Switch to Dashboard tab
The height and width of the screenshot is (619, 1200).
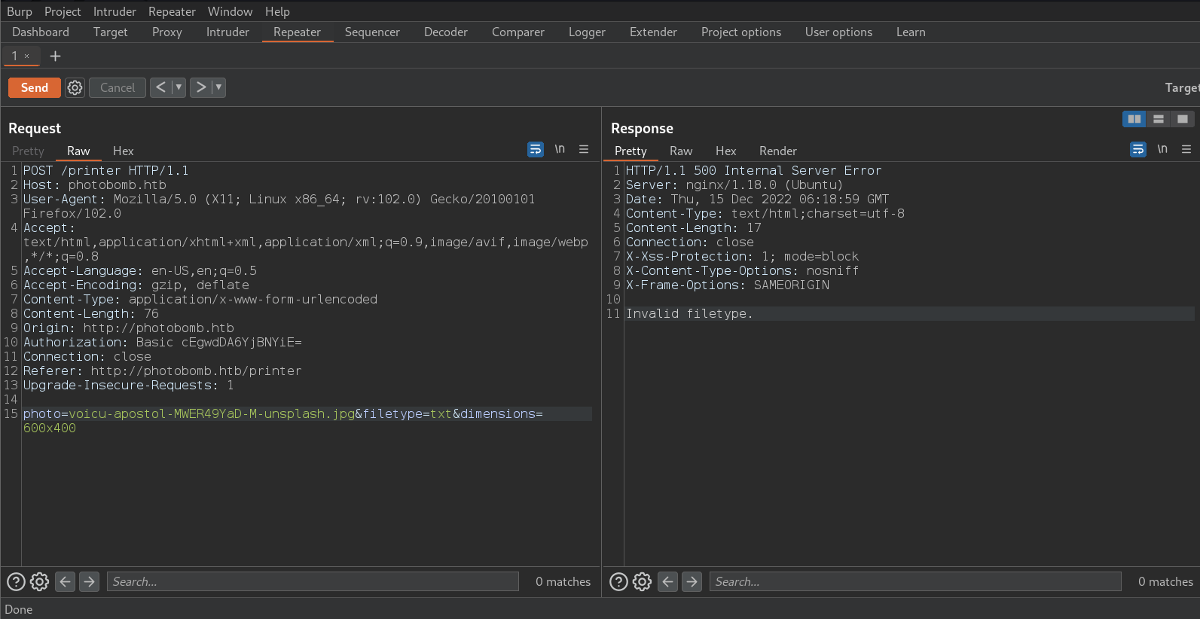coord(41,32)
